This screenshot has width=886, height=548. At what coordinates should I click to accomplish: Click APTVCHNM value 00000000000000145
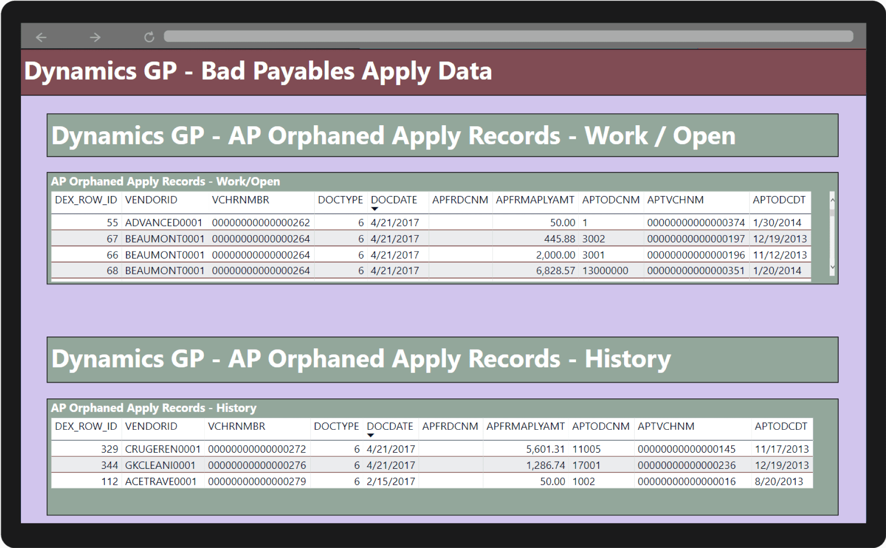click(x=687, y=449)
